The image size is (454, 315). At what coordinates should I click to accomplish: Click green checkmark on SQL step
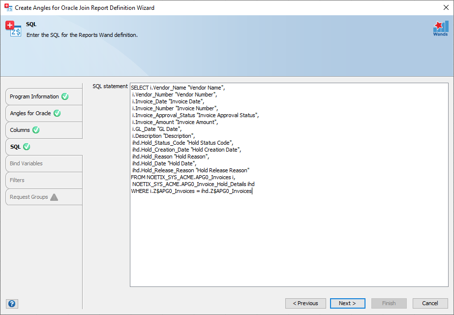pos(27,147)
